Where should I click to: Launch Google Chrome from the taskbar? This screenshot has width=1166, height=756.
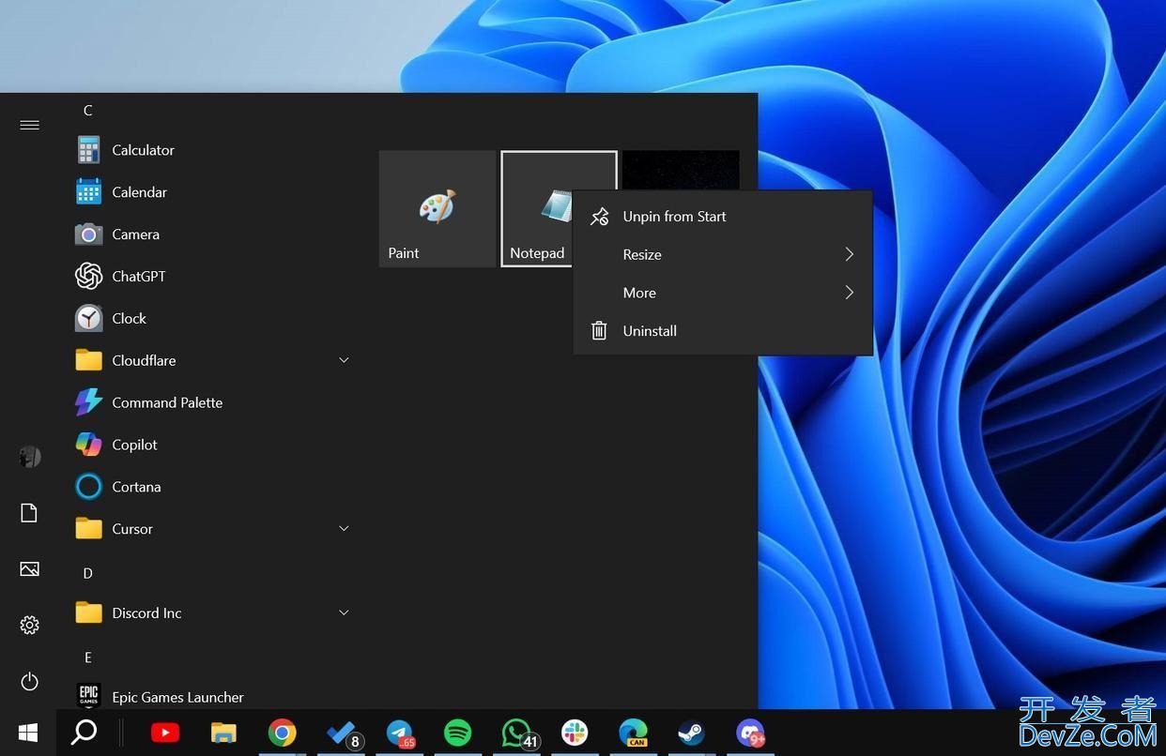point(282,733)
